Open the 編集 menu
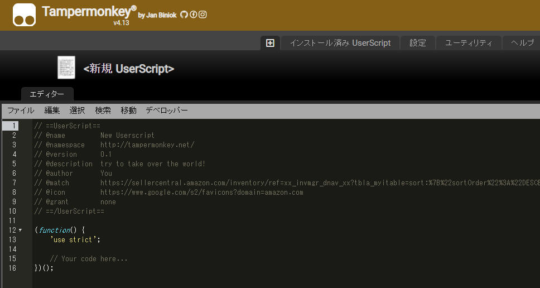Image resolution: width=540 pixels, height=288 pixels. tap(52, 111)
